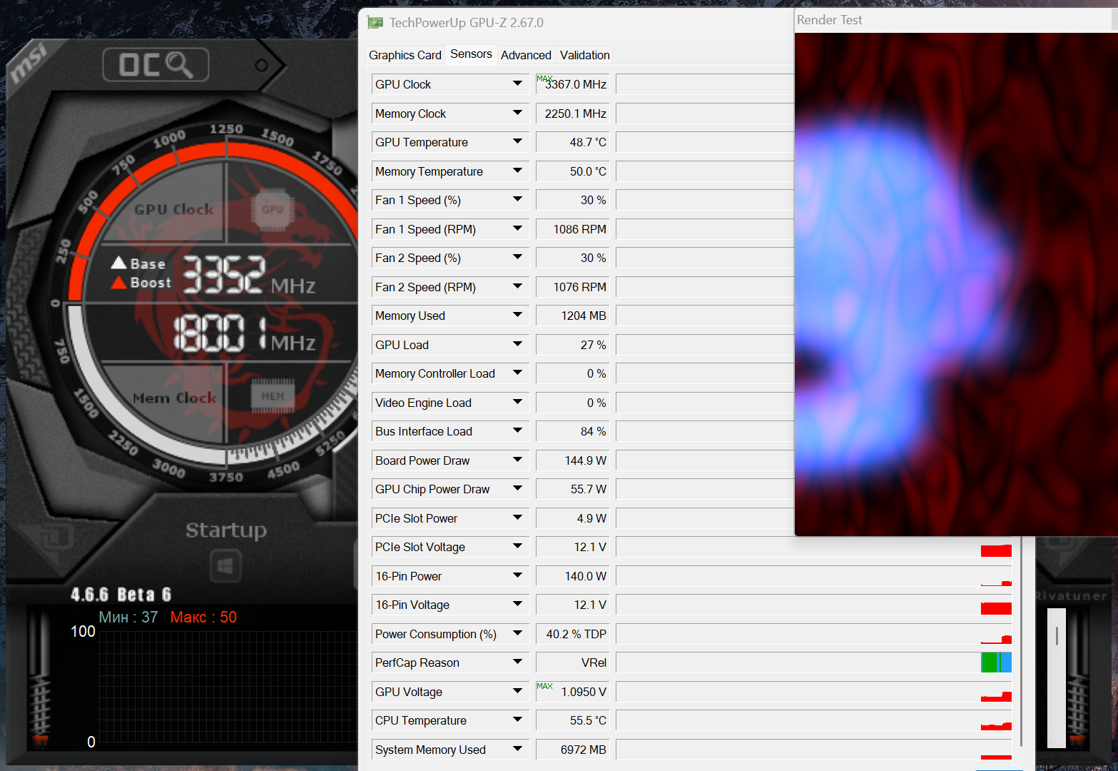Toggle the Windows Startup icon in Afterburner
Viewport: 1118px width, 771px height.
225,567
